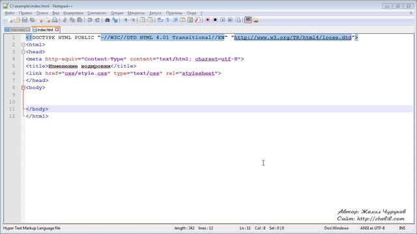Screen dimensions: 417x234
Task: Click 'Hyper Text Markup Language file' status text
Action: pos(32,228)
